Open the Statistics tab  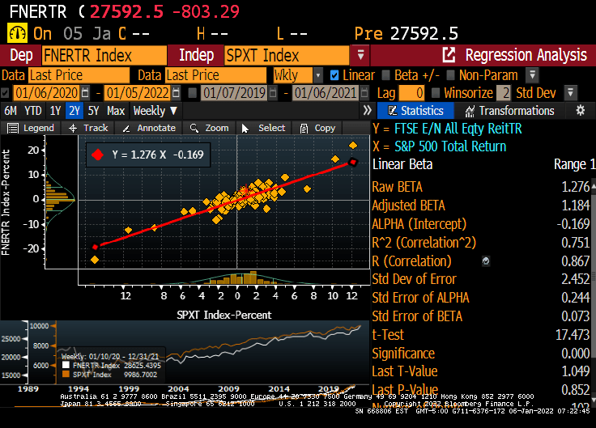414,111
